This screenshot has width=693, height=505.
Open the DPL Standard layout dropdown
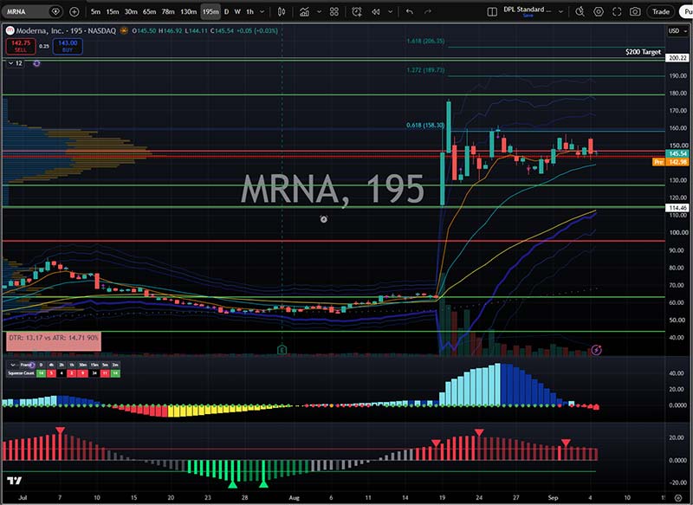coord(560,12)
